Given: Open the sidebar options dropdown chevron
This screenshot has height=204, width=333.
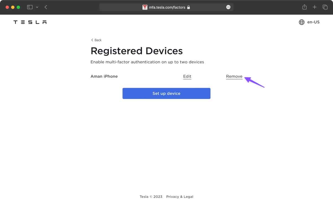Looking at the screenshot, I should [x=37, y=7].
